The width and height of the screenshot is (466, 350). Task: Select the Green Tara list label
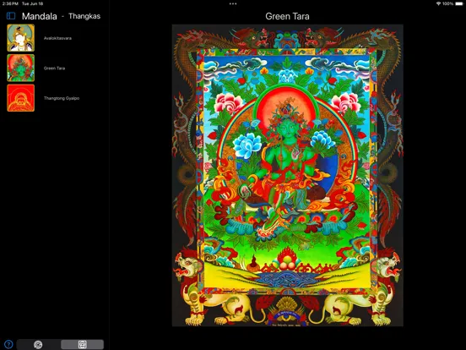coord(54,68)
